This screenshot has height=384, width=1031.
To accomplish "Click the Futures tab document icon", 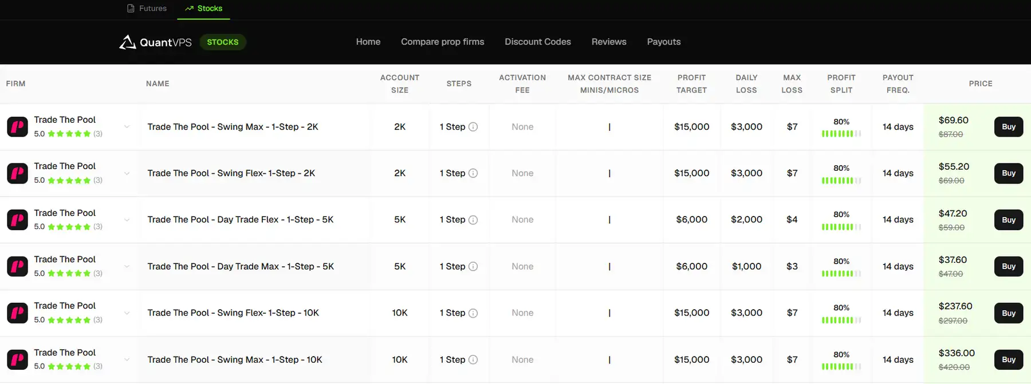I will click(131, 9).
